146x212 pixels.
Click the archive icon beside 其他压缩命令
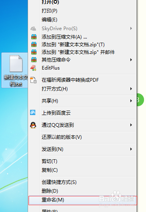tap(34, 60)
